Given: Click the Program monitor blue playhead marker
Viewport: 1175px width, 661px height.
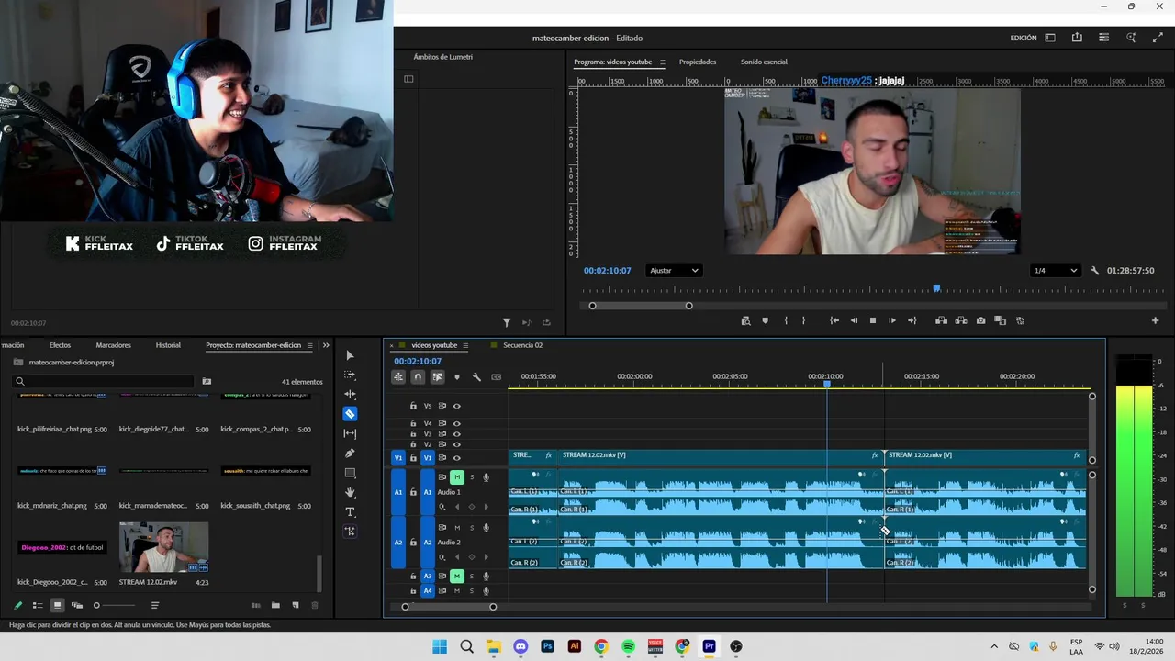Looking at the screenshot, I should pyautogui.click(x=936, y=288).
